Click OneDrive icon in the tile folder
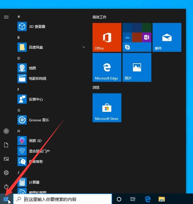Screen dimensions: 193x204 (x=127, y=38)
